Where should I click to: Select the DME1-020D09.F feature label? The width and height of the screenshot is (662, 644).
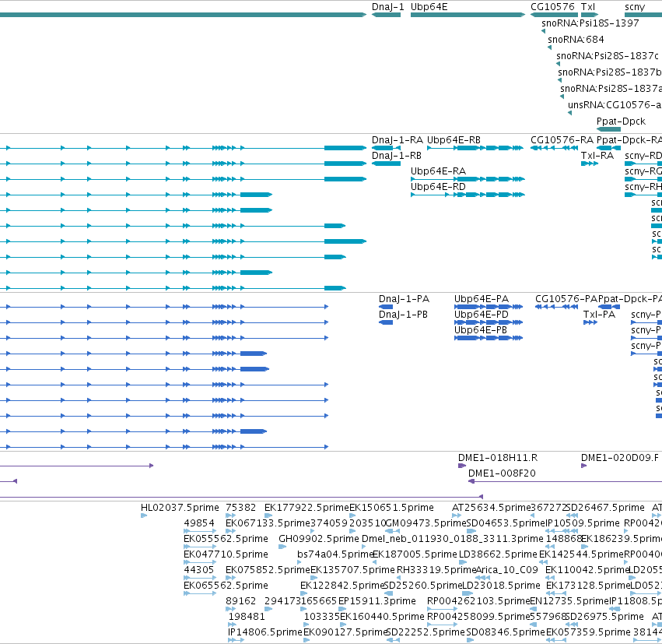619,458
